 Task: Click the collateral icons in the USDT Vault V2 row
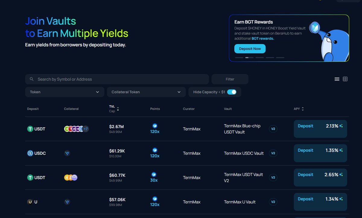(x=71, y=178)
